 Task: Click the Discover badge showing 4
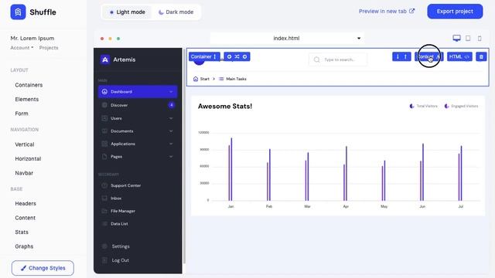point(172,105)
